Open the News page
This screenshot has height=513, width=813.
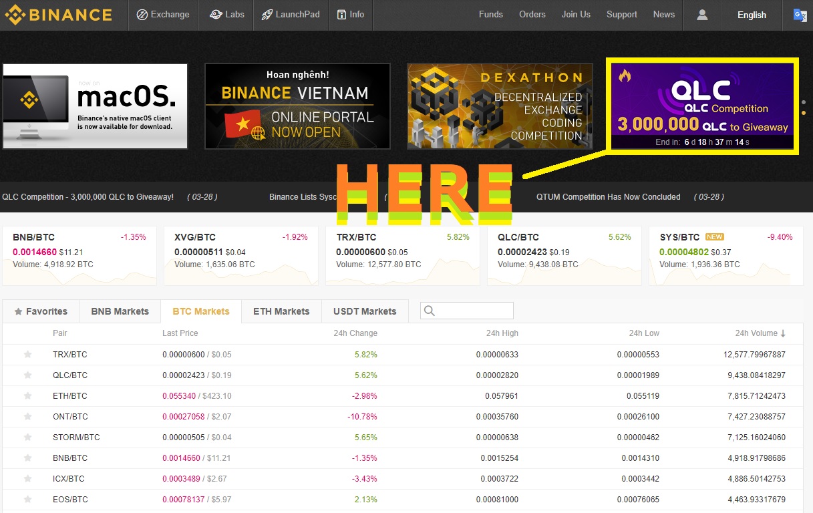tap(664, 14)
